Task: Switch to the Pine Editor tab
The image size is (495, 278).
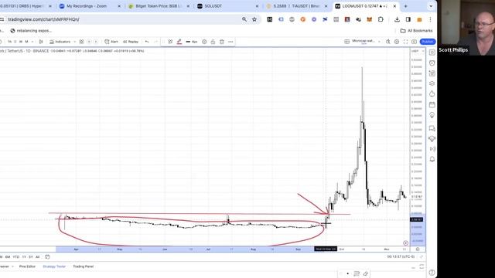Action: click(27, 266)
